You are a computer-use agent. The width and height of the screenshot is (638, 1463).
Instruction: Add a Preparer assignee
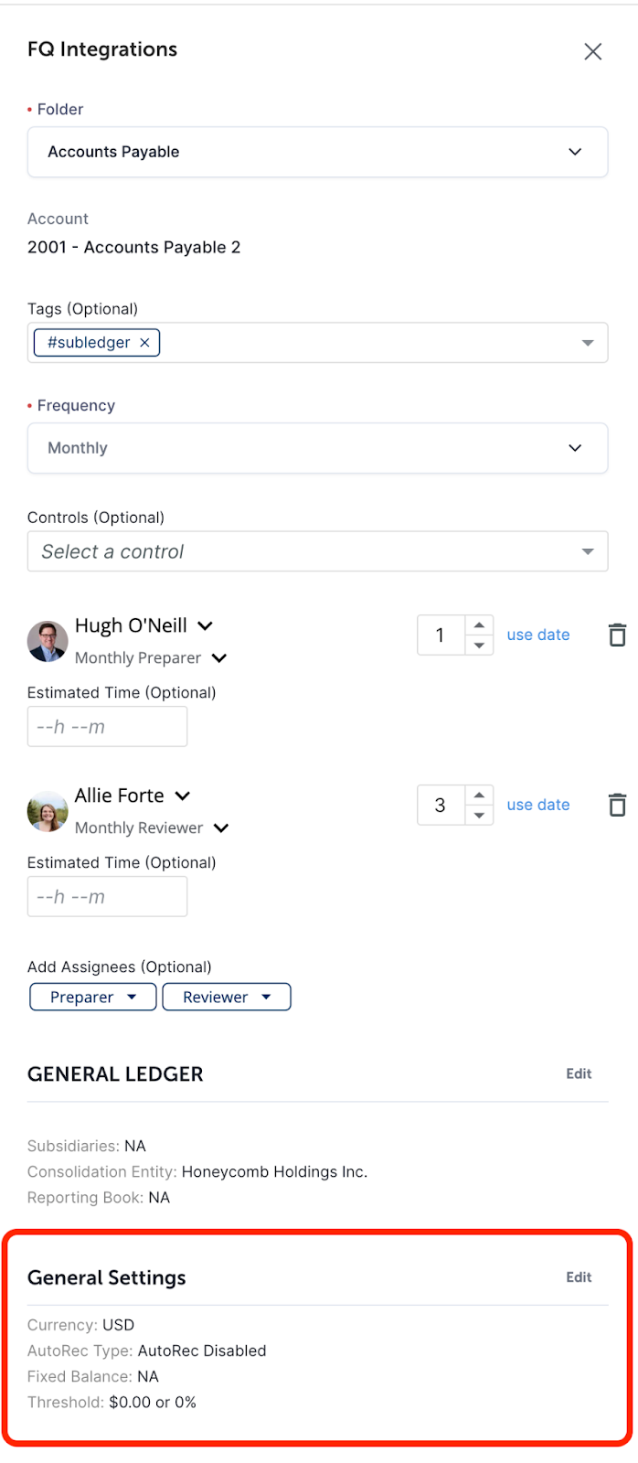click(93, 997)
